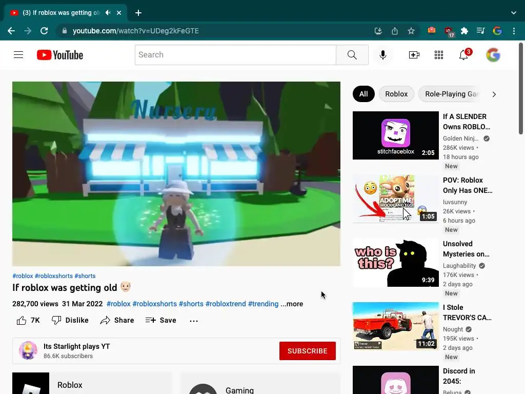
Task: Open the red camera extension icon
Action: point(432,30)
